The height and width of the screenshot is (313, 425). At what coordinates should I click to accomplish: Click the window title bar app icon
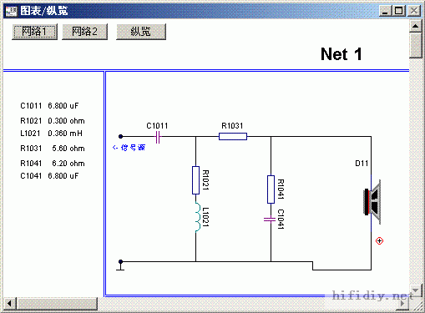[x=11, y=11]
